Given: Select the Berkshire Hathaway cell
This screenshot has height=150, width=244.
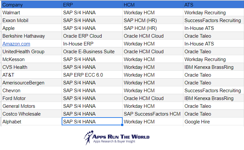Looking at the screenshot, I should tap(31, 36).
